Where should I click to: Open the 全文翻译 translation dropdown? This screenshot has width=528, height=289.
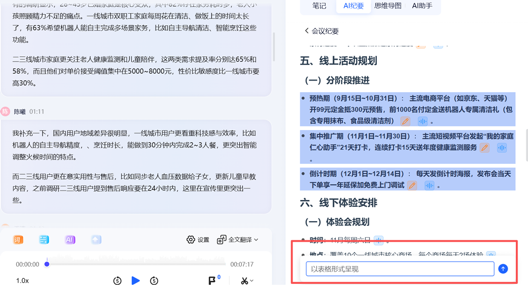tap(238, 240)
